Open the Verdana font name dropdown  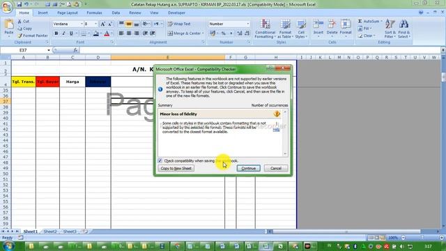click(x=82, y=24)
